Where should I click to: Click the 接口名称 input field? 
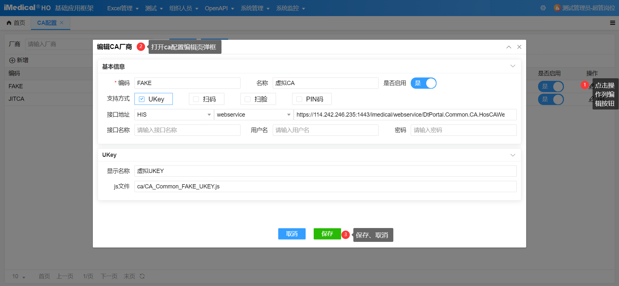pos(187,130)
